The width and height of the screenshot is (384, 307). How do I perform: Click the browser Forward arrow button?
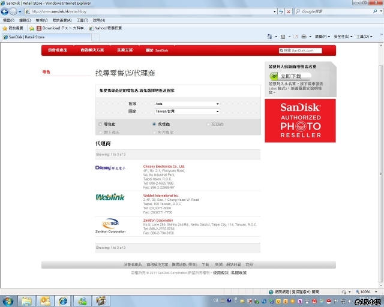[x=13, y=11]
